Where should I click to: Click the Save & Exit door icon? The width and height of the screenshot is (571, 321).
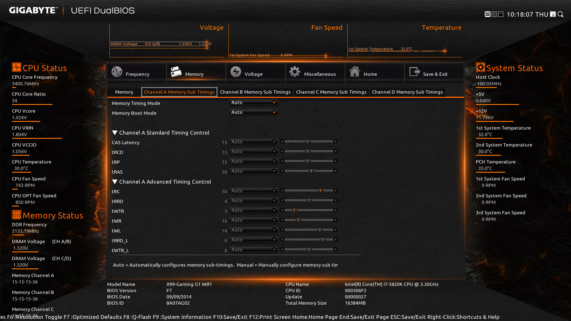pyautogui.click(x=415, y=72)
